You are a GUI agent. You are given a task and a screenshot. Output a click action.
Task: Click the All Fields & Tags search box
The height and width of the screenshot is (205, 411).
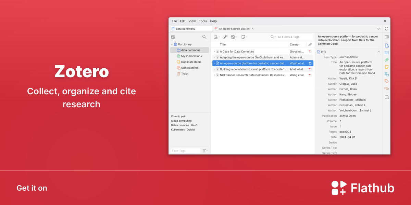click(x=291, y=37)
